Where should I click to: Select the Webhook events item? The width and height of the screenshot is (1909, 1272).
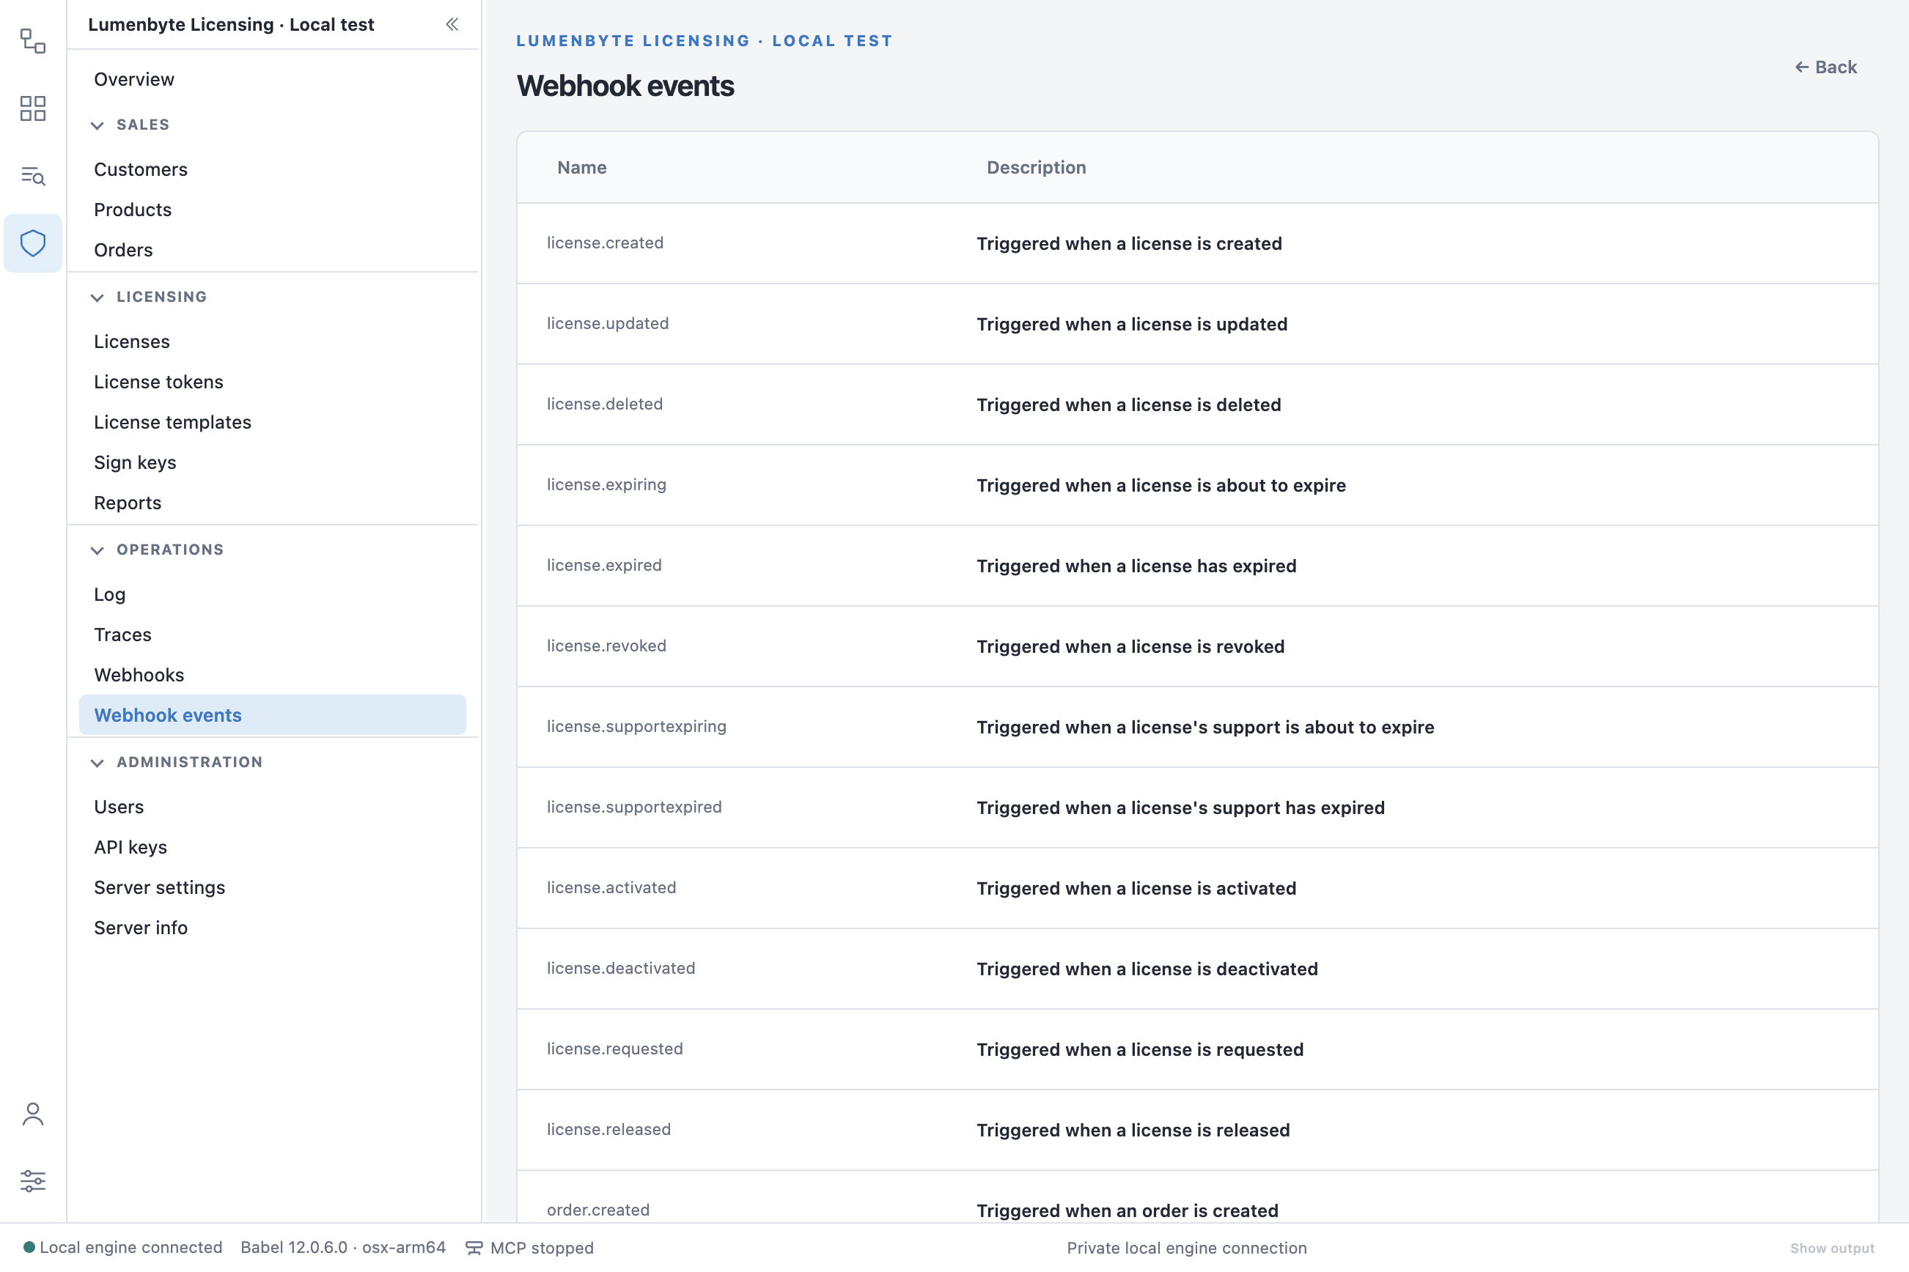coord(272,714)
